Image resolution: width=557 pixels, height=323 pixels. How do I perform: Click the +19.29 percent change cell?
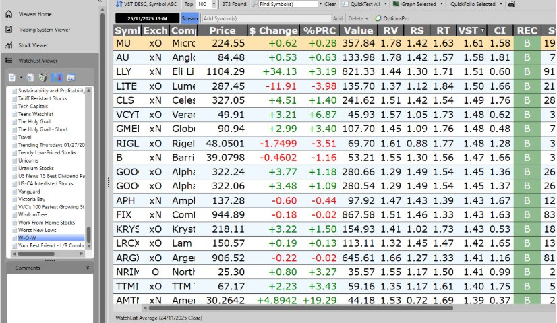click(320, 301)
